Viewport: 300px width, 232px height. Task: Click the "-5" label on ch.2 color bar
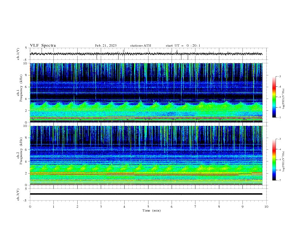(x=279, y=160)
